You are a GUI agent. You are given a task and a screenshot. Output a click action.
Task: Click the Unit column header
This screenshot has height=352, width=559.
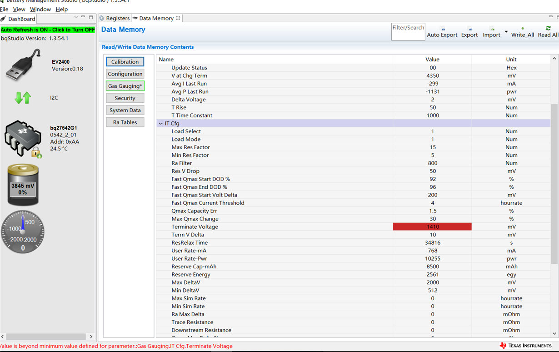coord(511,59)
